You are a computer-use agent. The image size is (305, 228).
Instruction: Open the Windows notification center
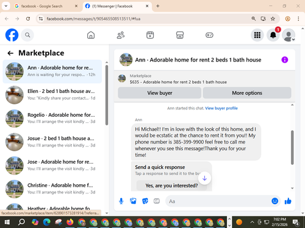(x=296, y=223)
